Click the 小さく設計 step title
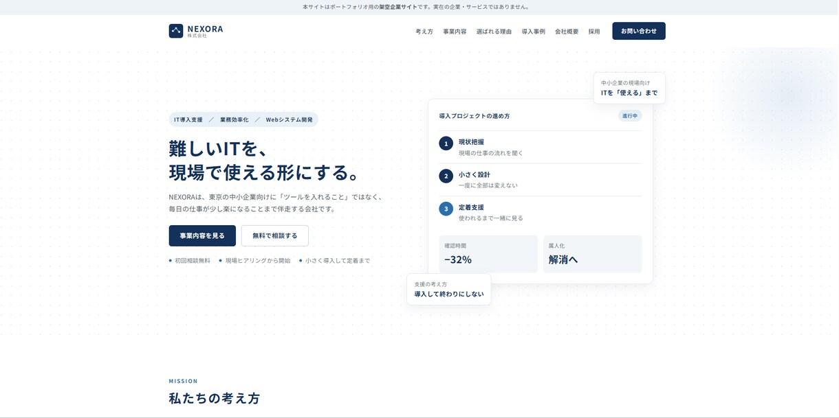Screen dimensions: 839x418 click(475, 174)
